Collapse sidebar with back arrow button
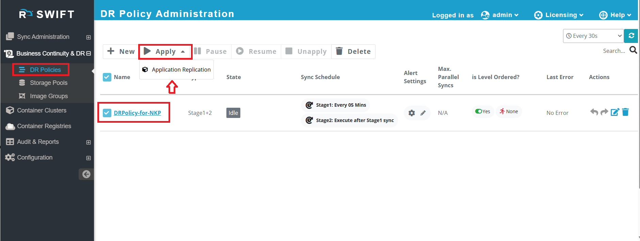The width and height of the screenshot is (640, 241). coord(86,174)
